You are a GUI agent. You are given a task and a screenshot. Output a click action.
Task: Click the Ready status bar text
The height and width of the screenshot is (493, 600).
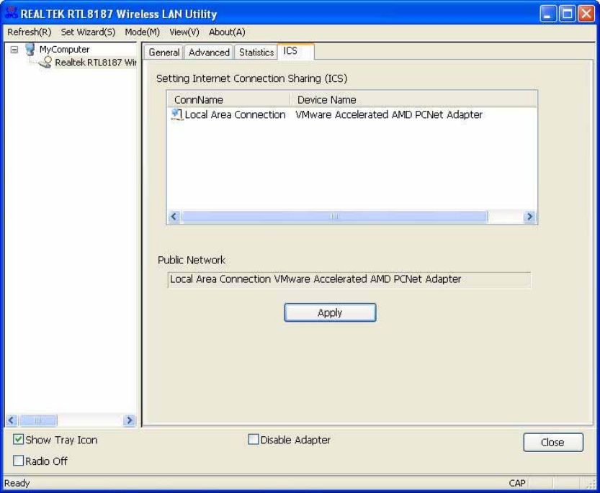click(x=17, y=483)
